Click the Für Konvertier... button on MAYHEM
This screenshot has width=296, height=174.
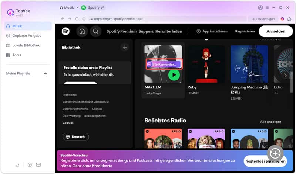click(164, 64)
